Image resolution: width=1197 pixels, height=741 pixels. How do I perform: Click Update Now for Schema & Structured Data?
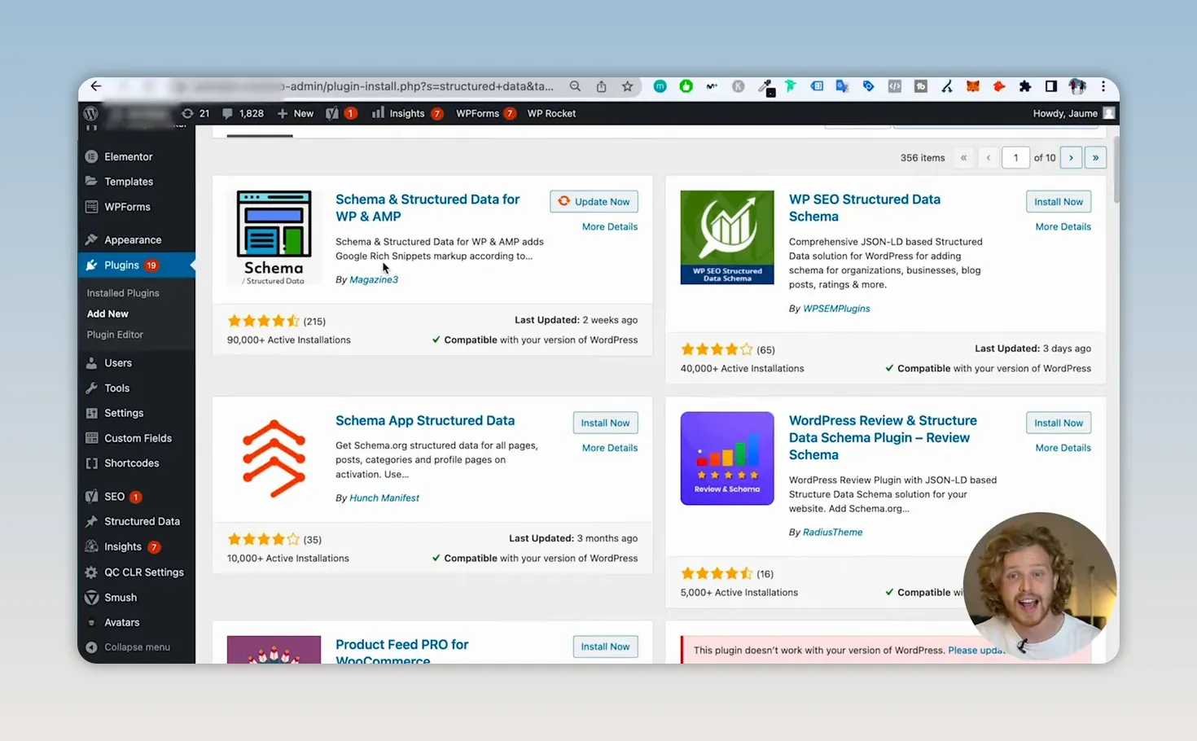[594, 202]
